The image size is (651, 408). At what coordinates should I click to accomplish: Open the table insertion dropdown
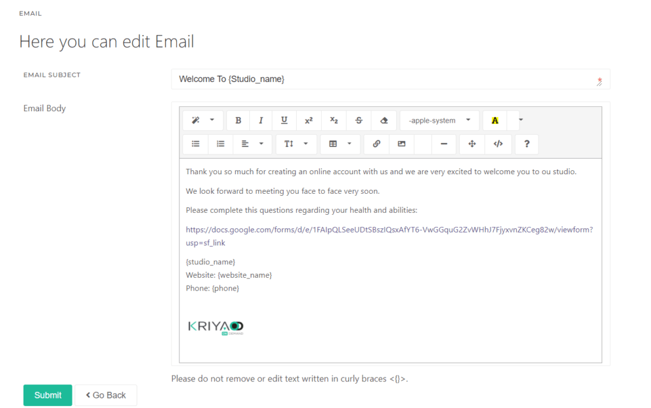[339, 144]
